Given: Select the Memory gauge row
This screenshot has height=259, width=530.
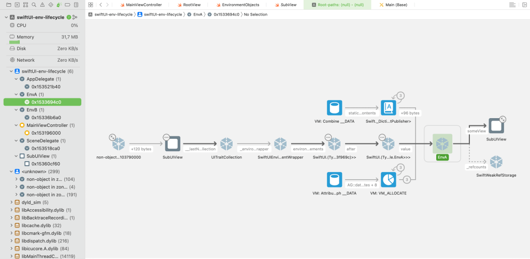Looking at the screenshot, I should (x=41, y=37).
